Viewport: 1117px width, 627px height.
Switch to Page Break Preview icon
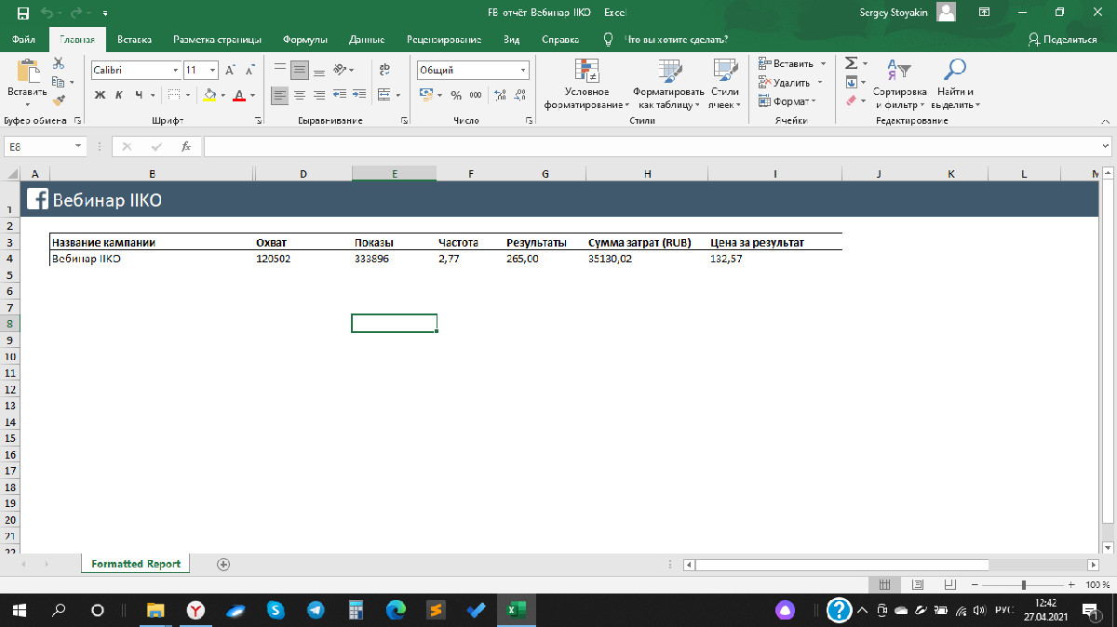coord(949,584)
